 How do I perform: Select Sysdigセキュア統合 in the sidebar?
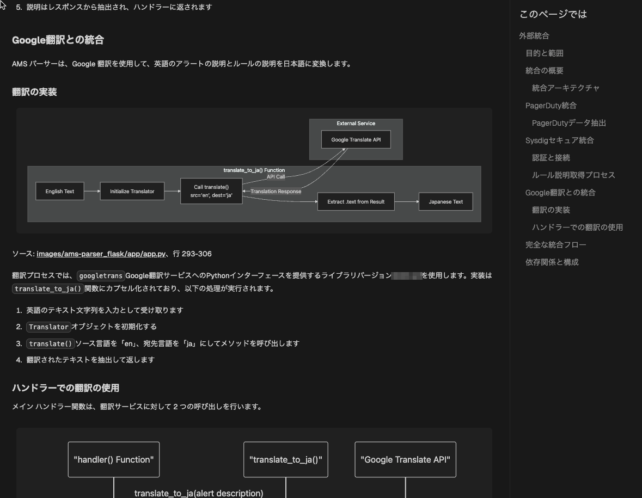coord(559,140)
